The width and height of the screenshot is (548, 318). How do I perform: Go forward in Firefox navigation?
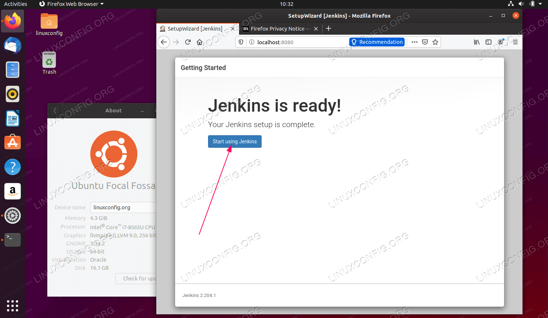[176, 42]
